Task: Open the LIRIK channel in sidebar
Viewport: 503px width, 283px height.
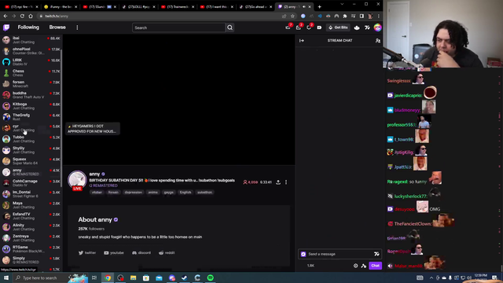Action: pos(31,62)
